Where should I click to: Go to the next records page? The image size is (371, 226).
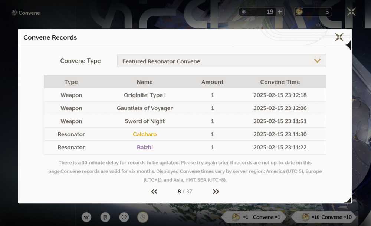(216, 192)
